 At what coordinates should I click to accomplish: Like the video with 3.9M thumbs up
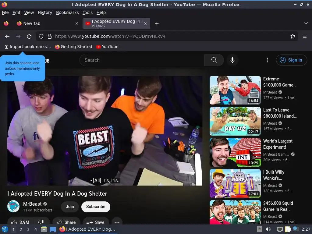(21, 222)
